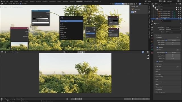This screenshot has width=182, height=102.
Task: Hide the Collection using its eye icon
Action: 178,8
